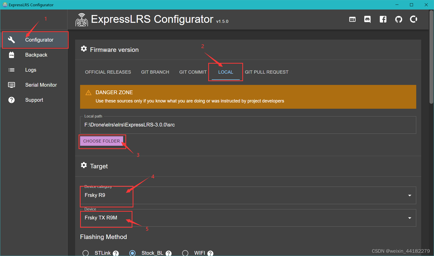Click the 'DANGER ZONE' warning heading
Screen dimensions: 434x256
[x=114, y=92]
